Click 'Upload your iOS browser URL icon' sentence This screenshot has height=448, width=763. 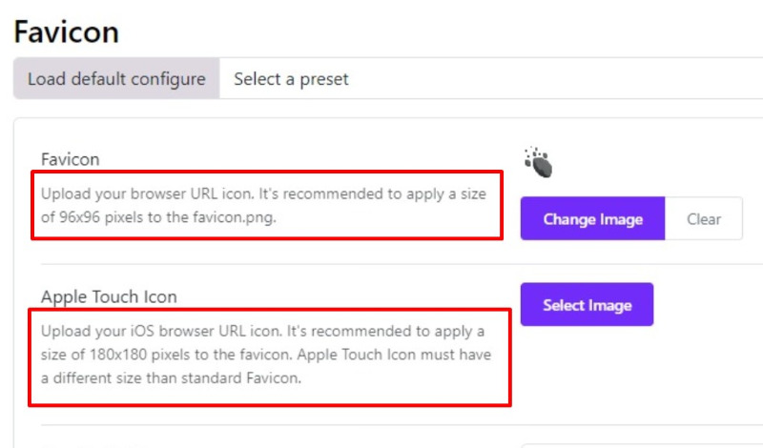point(151,331)
